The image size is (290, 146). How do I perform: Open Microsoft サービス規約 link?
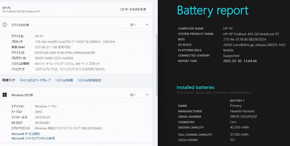tap(26, 134)
